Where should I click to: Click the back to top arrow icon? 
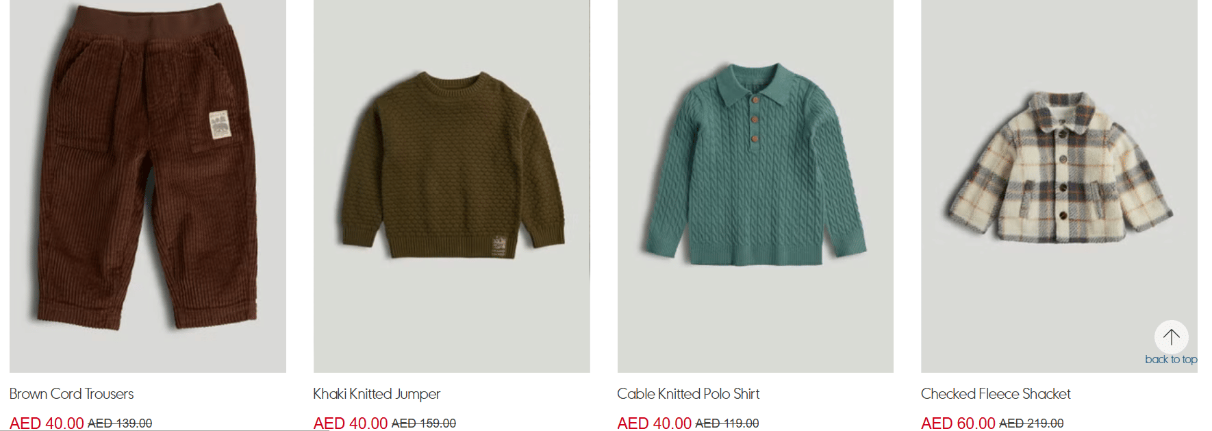point(1171,337)
